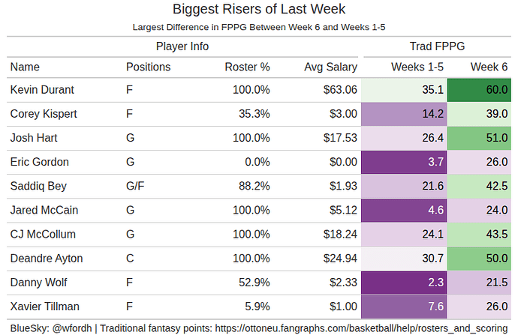Screen dimensions: 518x335
Task: Select the "Roster %" column header
Action: coord(247,67)
